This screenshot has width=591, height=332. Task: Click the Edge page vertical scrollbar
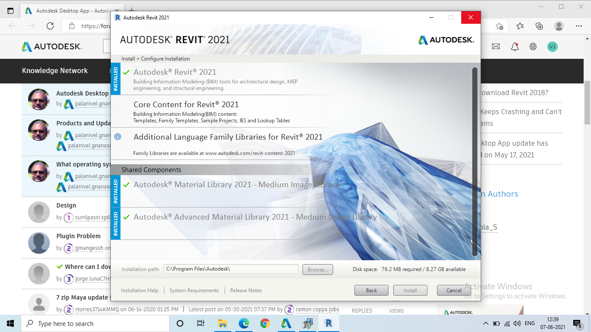(587, 104)
